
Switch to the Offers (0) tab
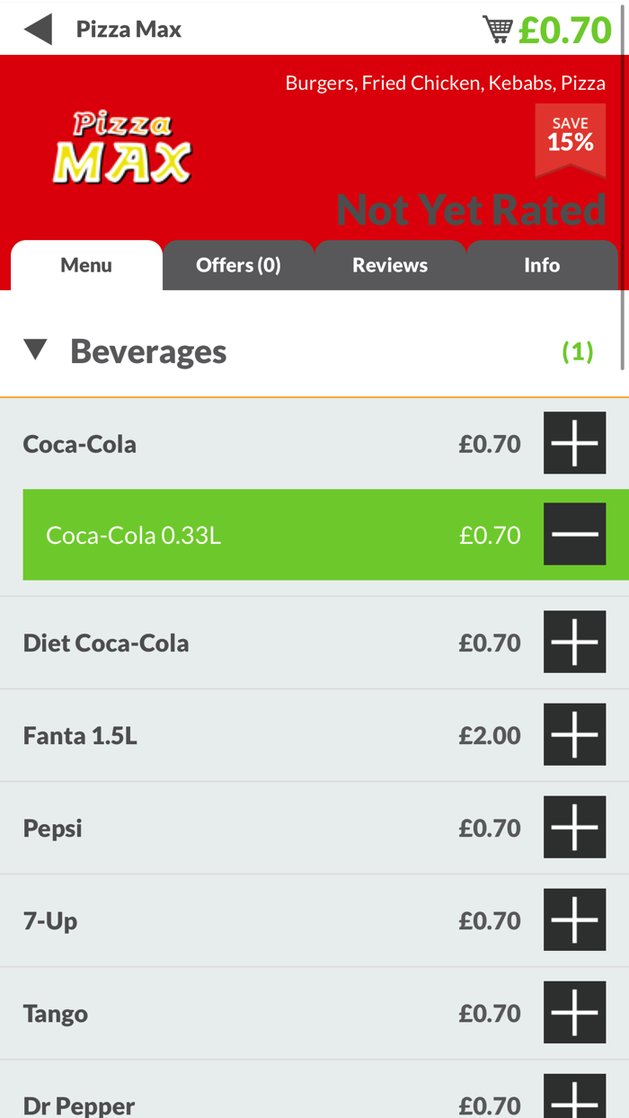tap(238, 265)
